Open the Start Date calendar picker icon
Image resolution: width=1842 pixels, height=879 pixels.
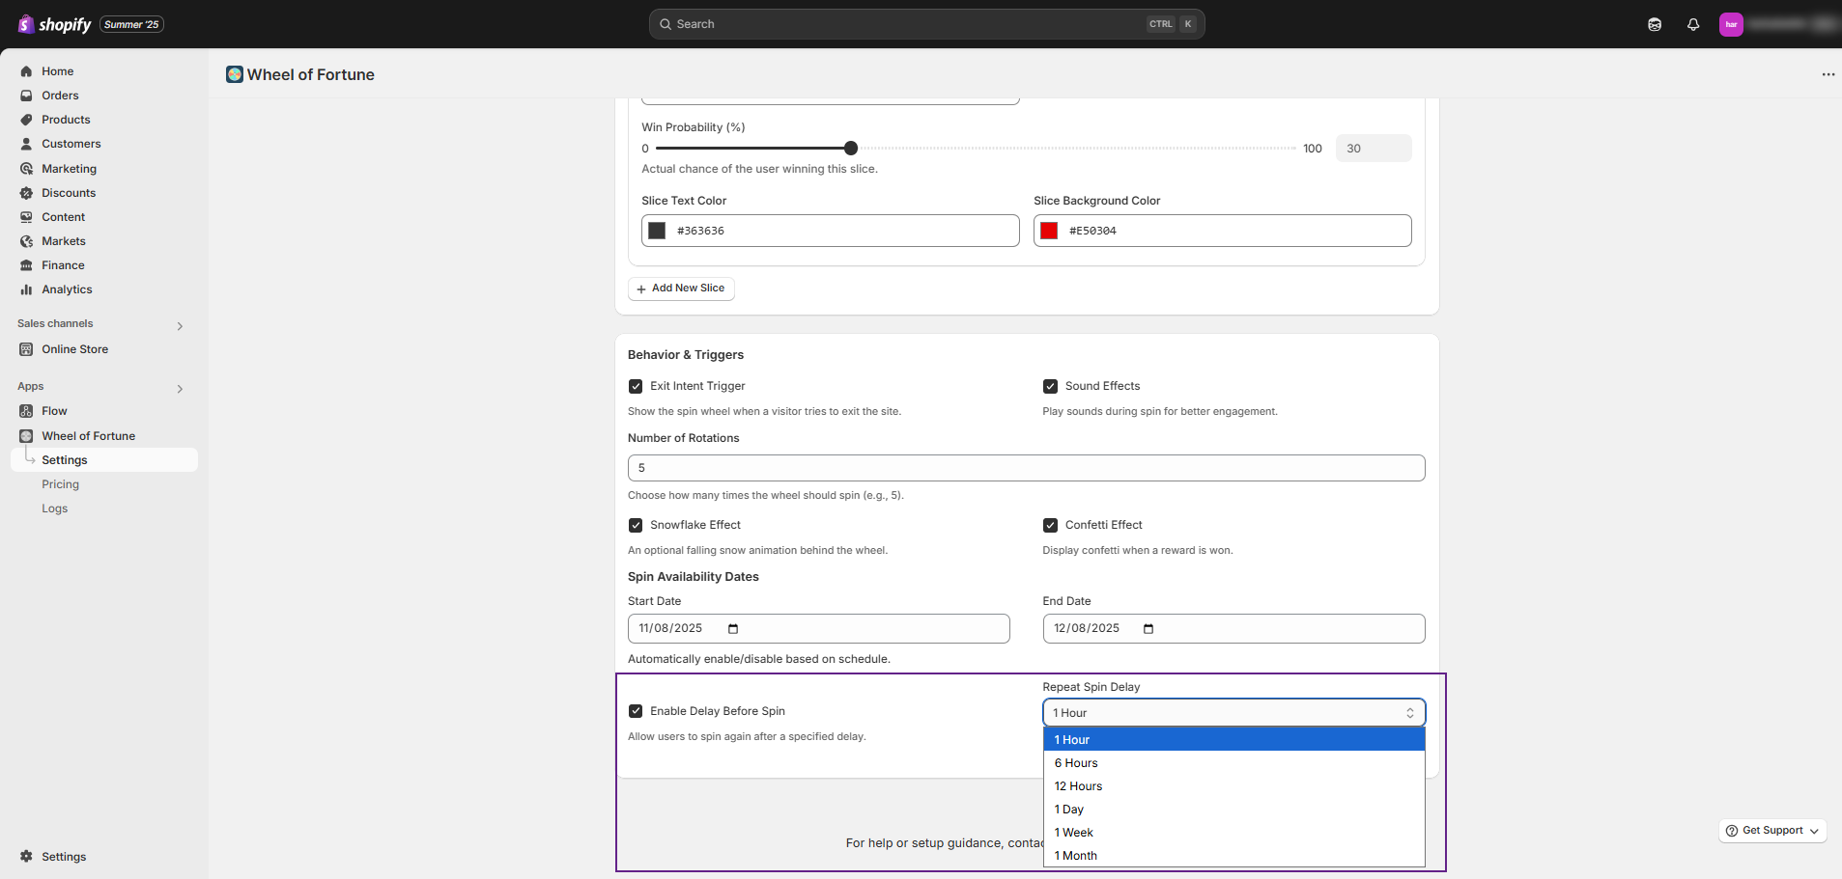(x=733, y=629)
